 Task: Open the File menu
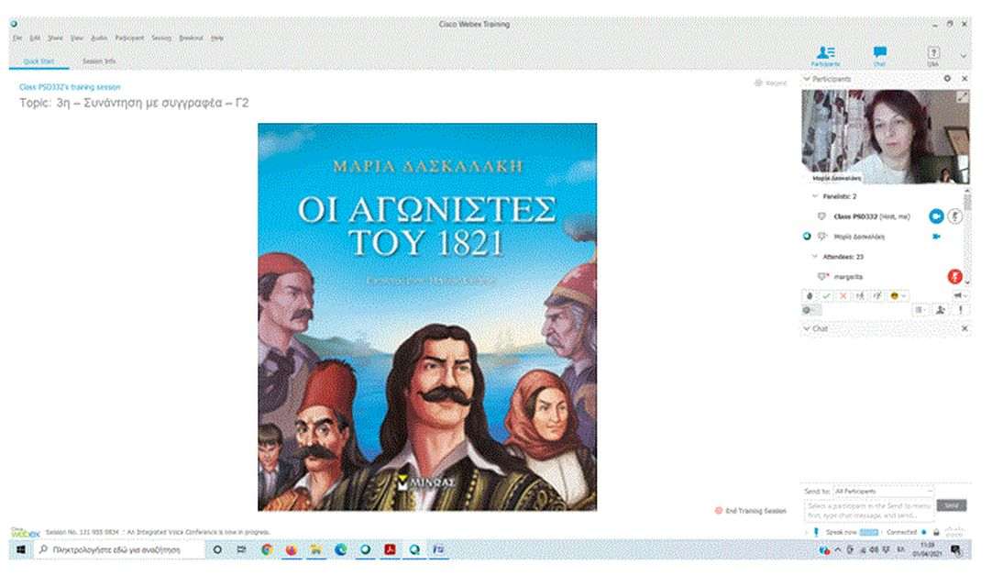17,39
